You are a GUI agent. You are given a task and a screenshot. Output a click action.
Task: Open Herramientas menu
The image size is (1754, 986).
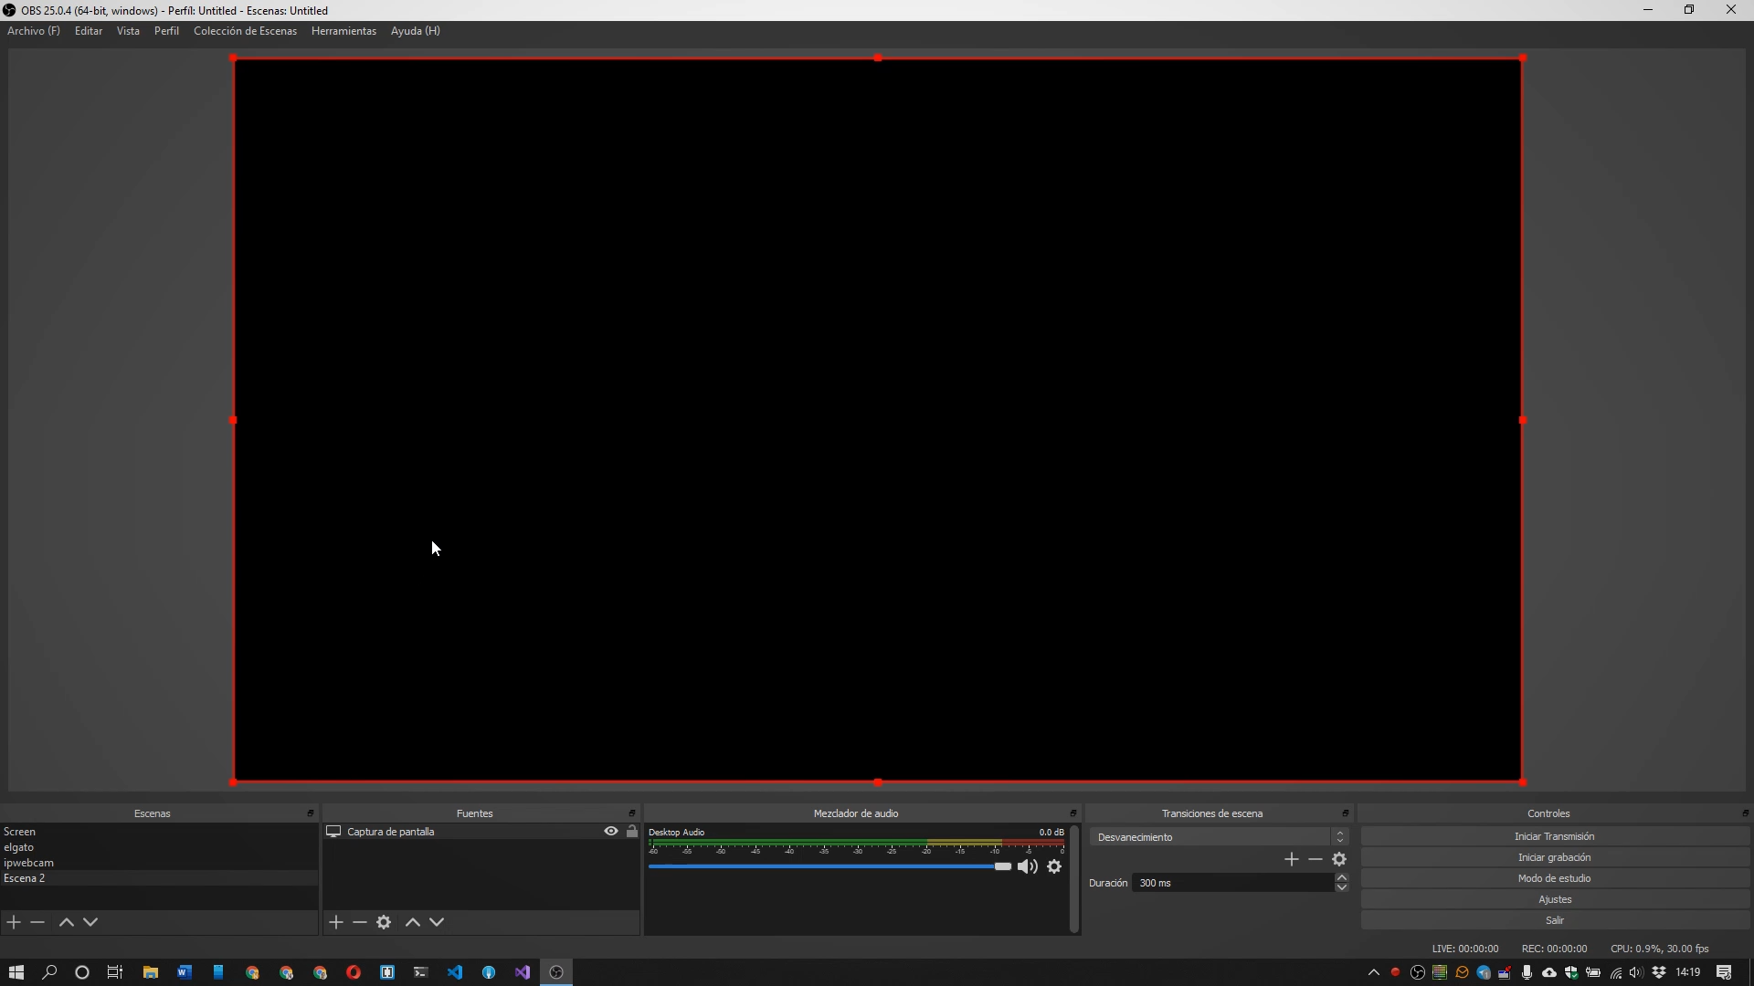coord(343,31)
